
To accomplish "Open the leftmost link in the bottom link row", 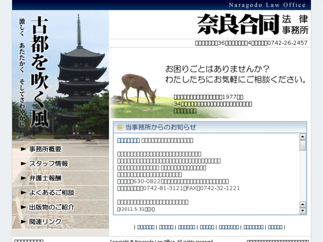I will coord(146,227).
